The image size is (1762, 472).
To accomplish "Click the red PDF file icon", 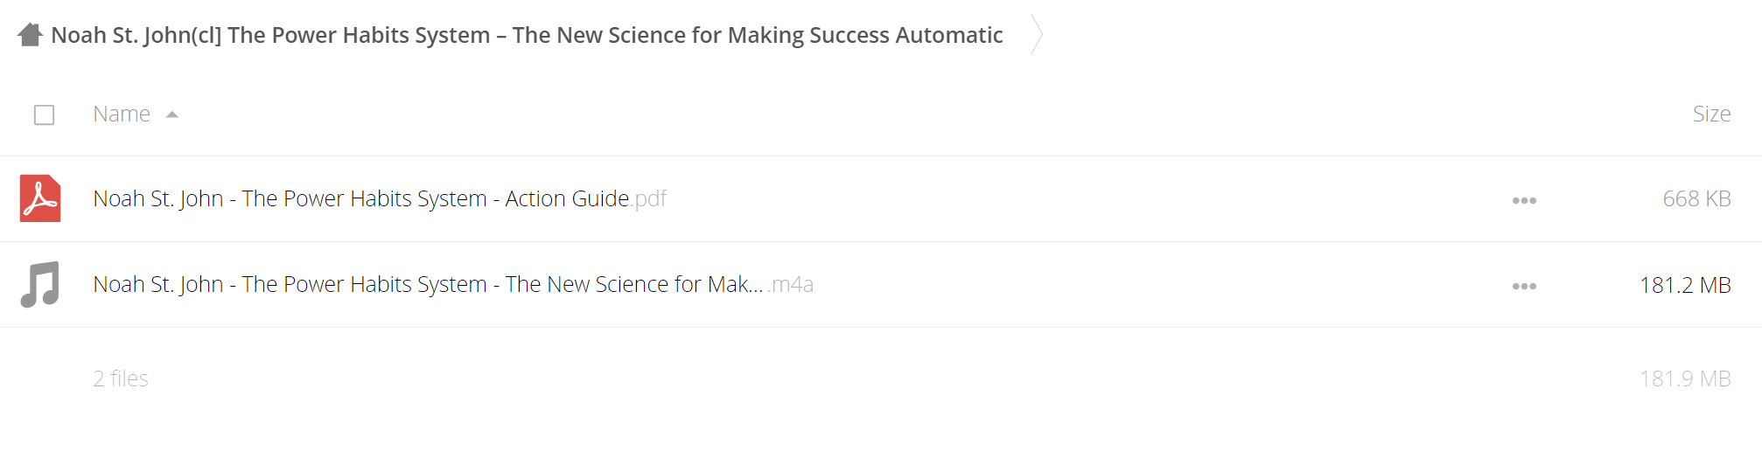I will (40, 198).
